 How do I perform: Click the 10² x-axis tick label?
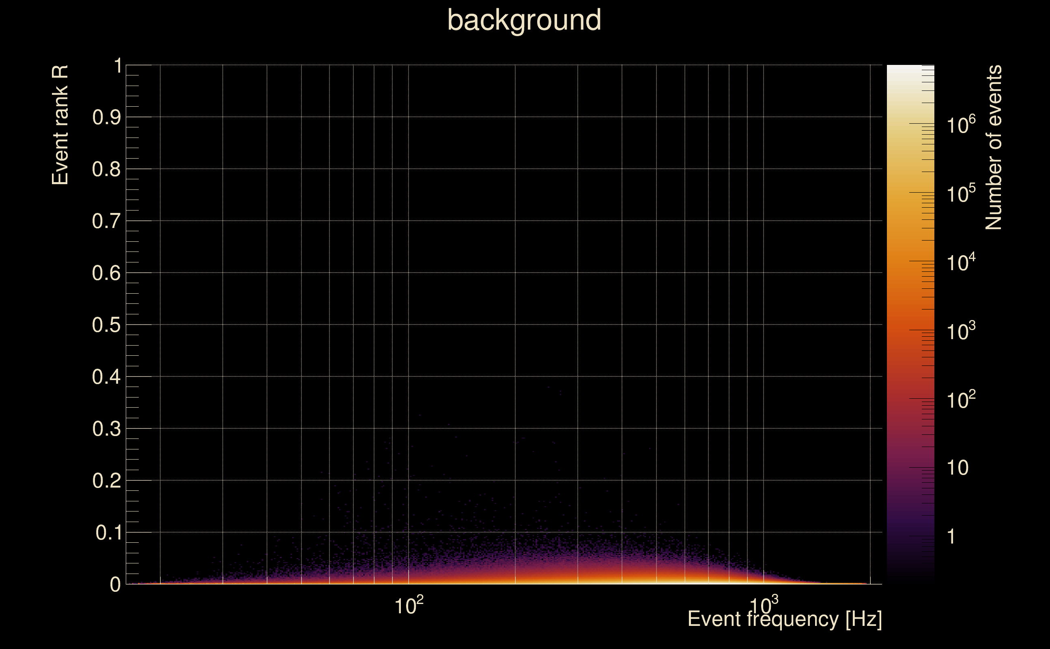tap(409, 605)
